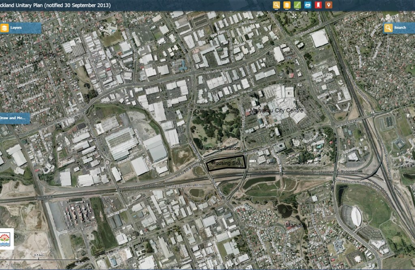The image size is (415, 270).
Task: Click the Puhinui suburb label
Action: pyautogui.click(x=49, y=54)
